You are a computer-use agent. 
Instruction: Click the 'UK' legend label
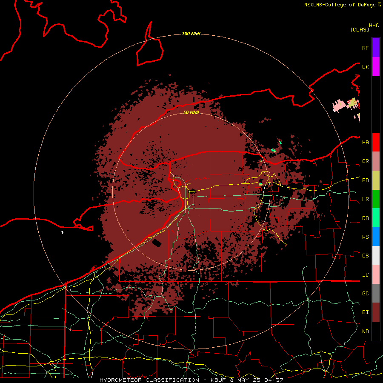(365, 67)
